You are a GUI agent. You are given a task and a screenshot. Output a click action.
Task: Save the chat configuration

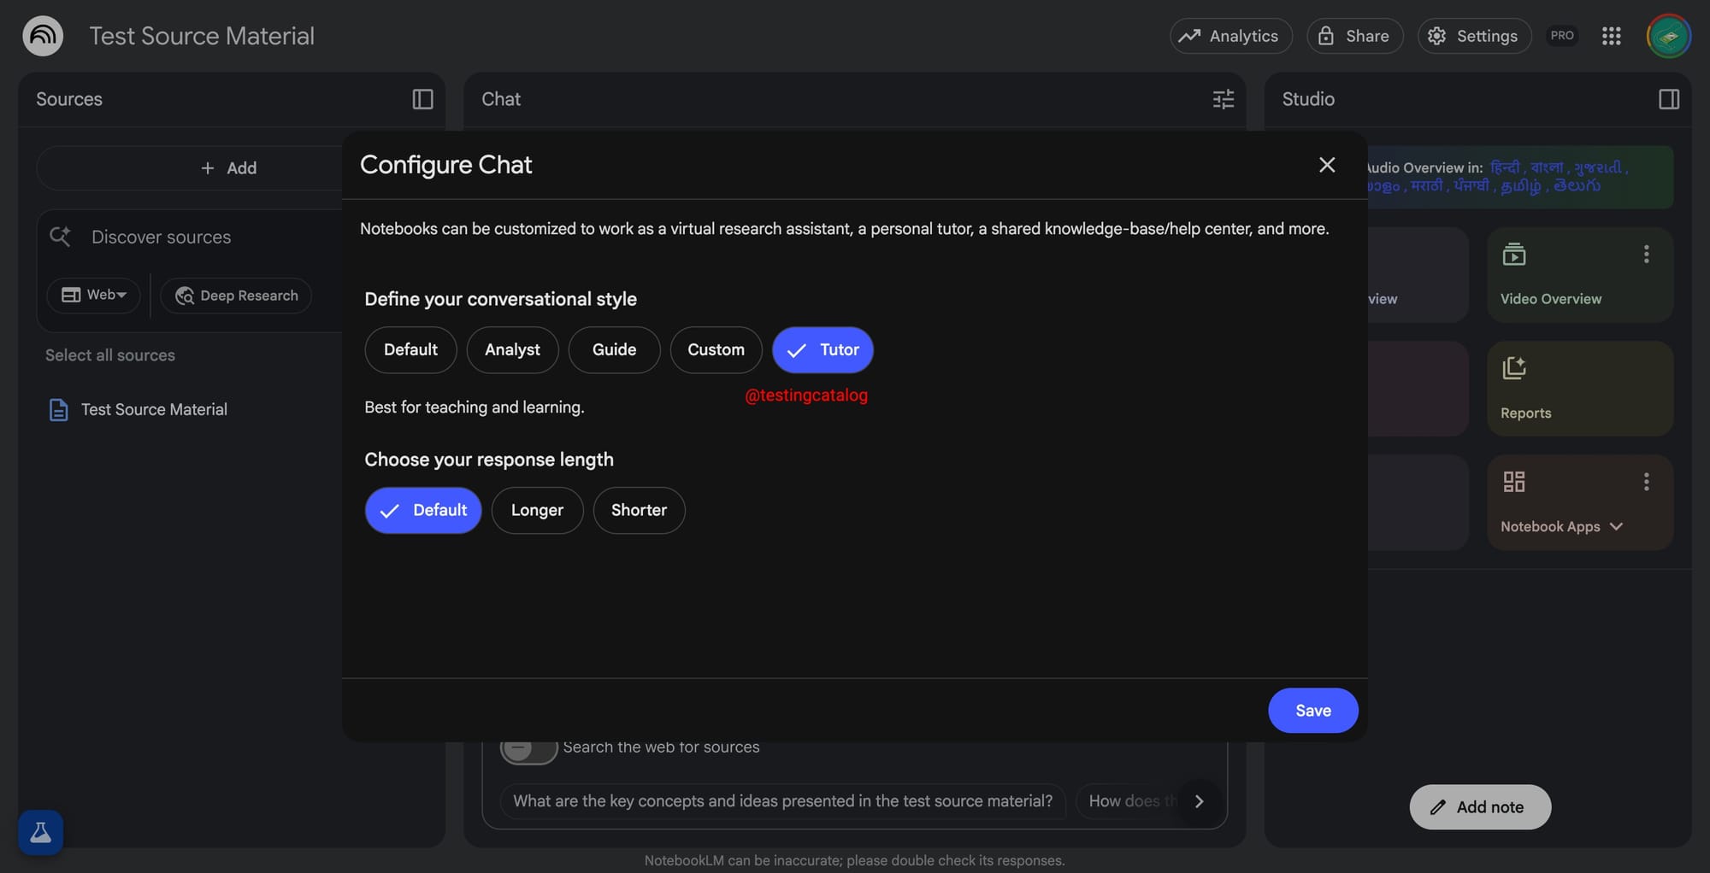1312,711
